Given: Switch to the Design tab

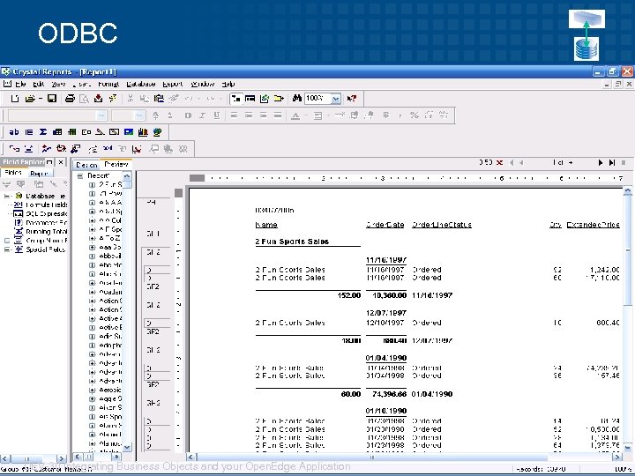Looking at the screenshot, I should [x=86, y=165].
